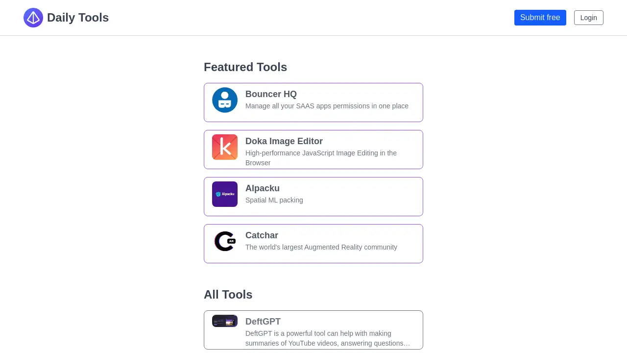Viewport: 627px width, 353px height.
Task: Click the Alpacku purple logo icon
Action: 225,194
